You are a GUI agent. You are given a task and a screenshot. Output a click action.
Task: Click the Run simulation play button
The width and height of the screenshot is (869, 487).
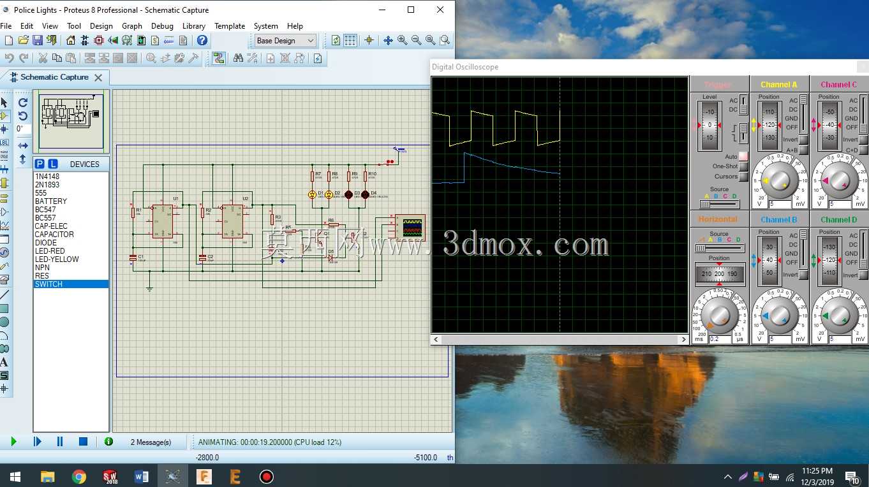13,441
